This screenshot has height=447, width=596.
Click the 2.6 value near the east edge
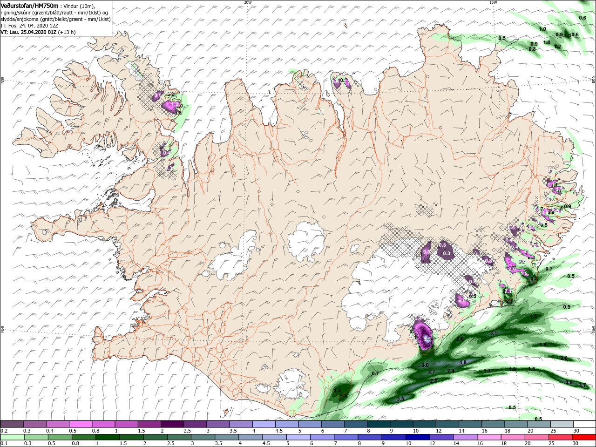(x=564, y=358)
